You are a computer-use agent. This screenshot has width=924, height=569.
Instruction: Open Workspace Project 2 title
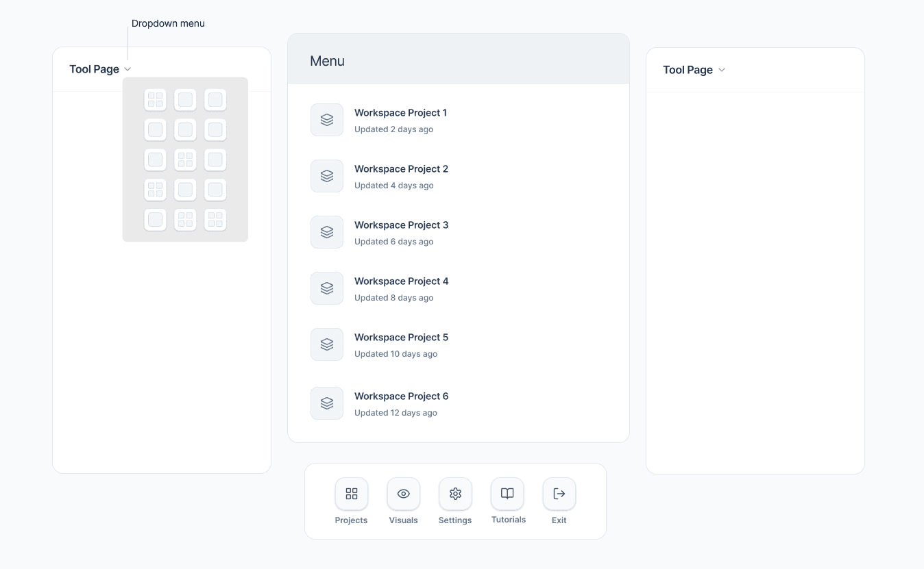(401, 169)
